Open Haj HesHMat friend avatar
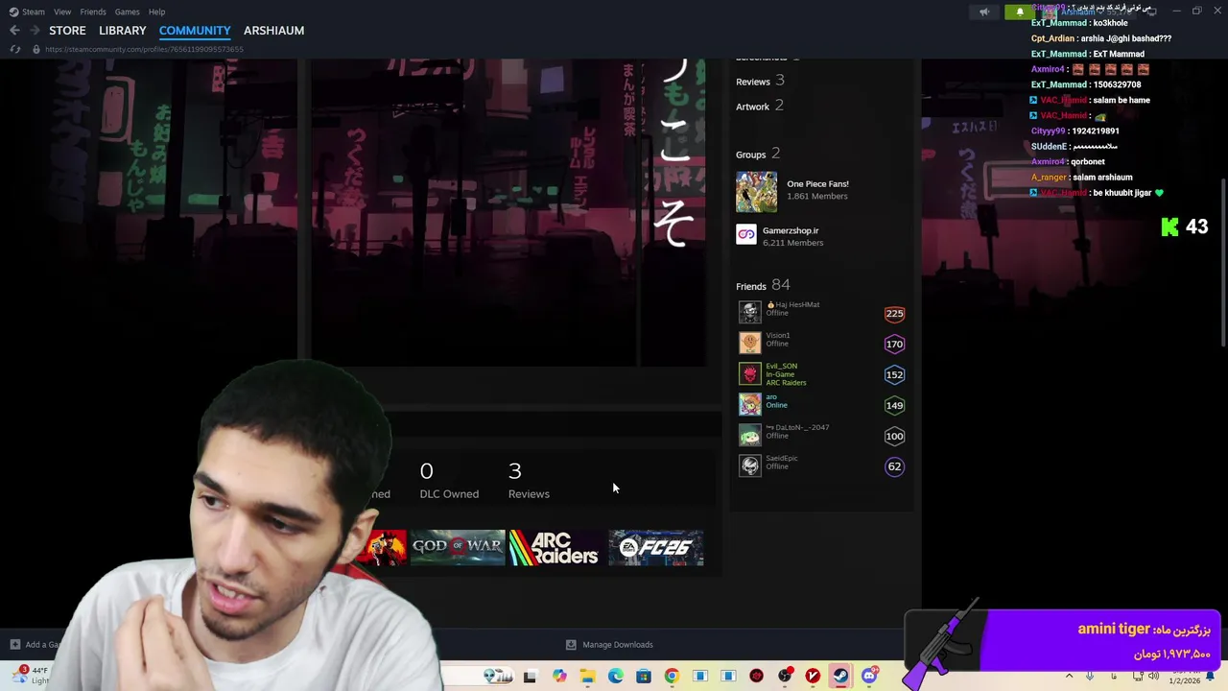The width and height of the screenshot is (1228, 691). pyautogui.click(x=749, y=313)
